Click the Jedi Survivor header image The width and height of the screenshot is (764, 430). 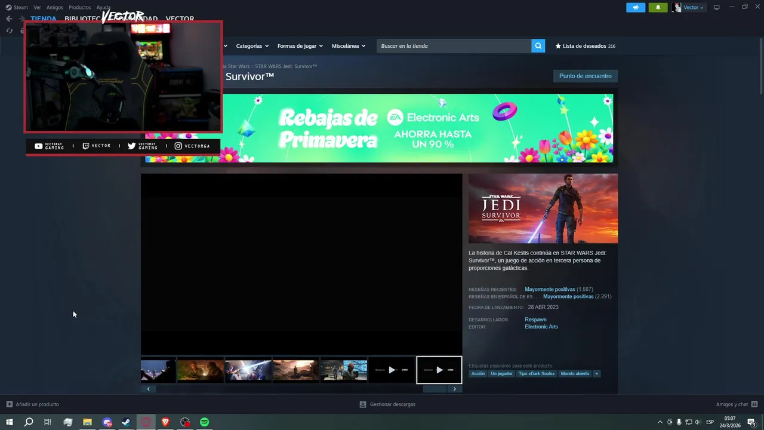tap(543, 208)
